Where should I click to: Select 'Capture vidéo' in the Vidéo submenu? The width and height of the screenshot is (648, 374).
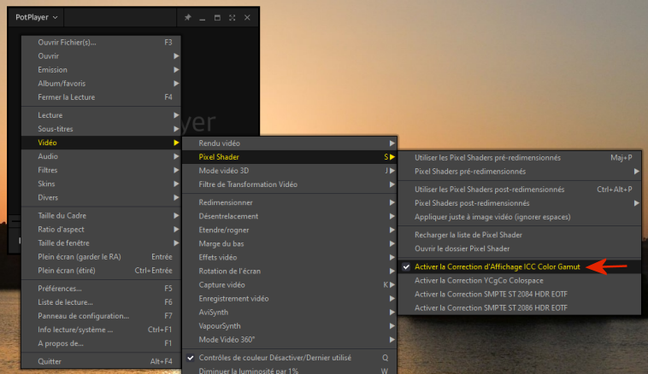(222, 284)
